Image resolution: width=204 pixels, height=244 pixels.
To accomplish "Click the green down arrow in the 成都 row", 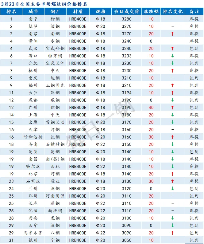I will click(x=172, y=100).
